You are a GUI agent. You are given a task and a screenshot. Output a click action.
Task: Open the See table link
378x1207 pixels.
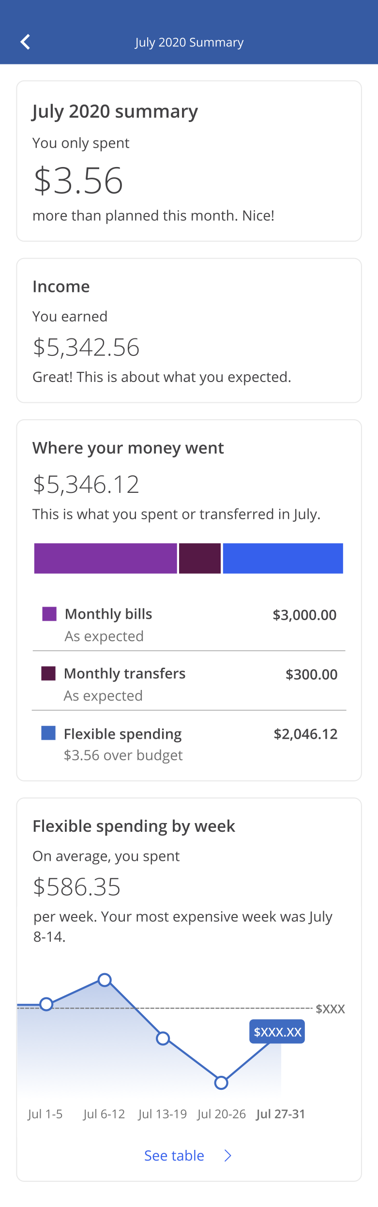coord(174,1155)
